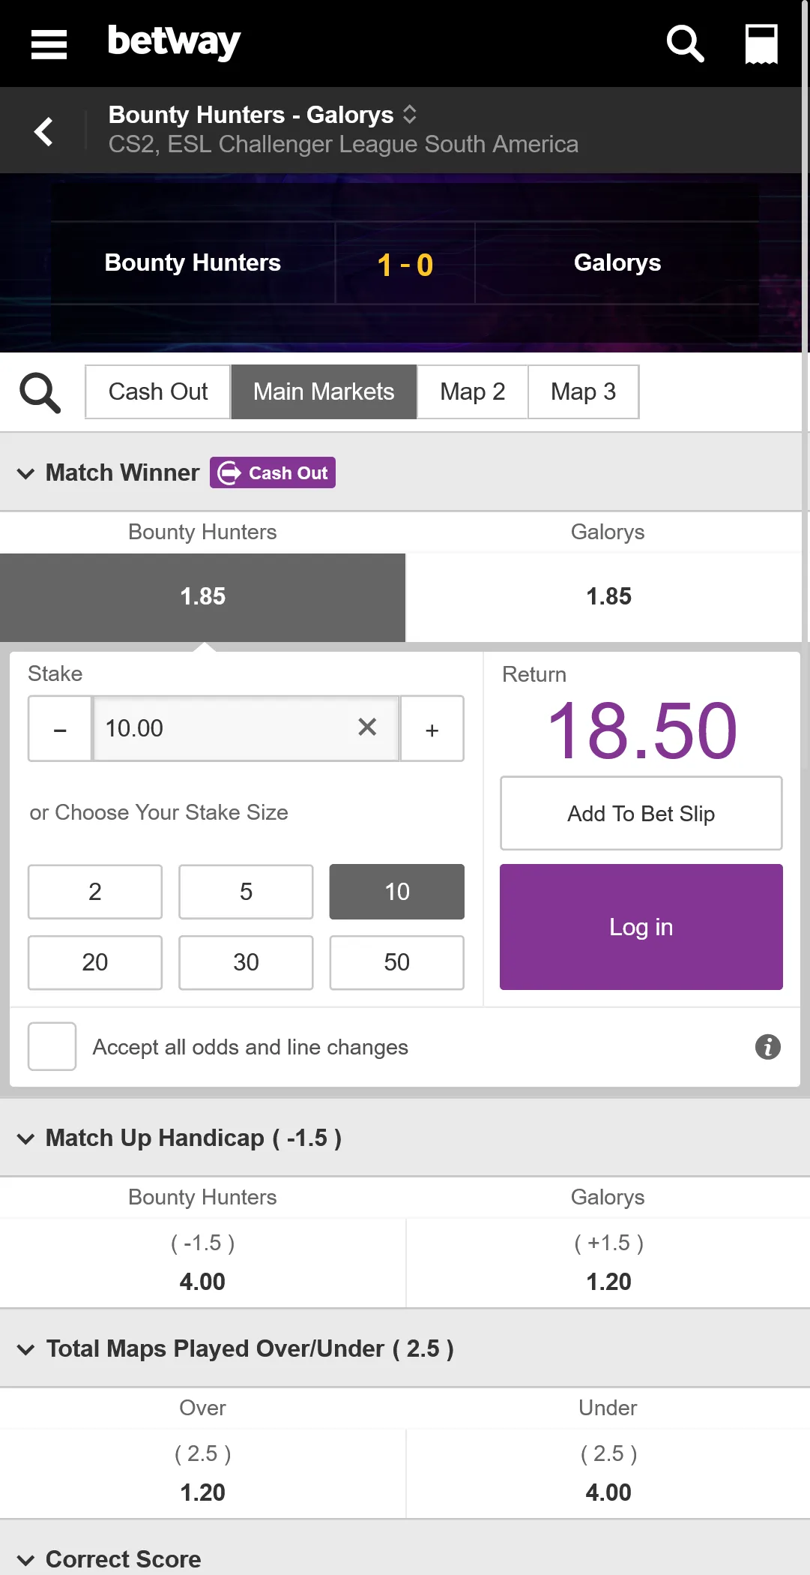This screenshot has height=1575, width=810.
Task: Clear the stake amount with X
Action: pyautogui.click(x=367, y=727)
